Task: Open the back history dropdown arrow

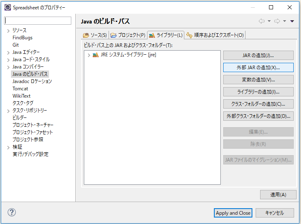Action: click(x=269, y=21)
